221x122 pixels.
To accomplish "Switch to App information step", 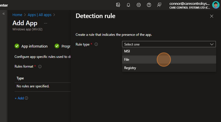I will (34, 46).
